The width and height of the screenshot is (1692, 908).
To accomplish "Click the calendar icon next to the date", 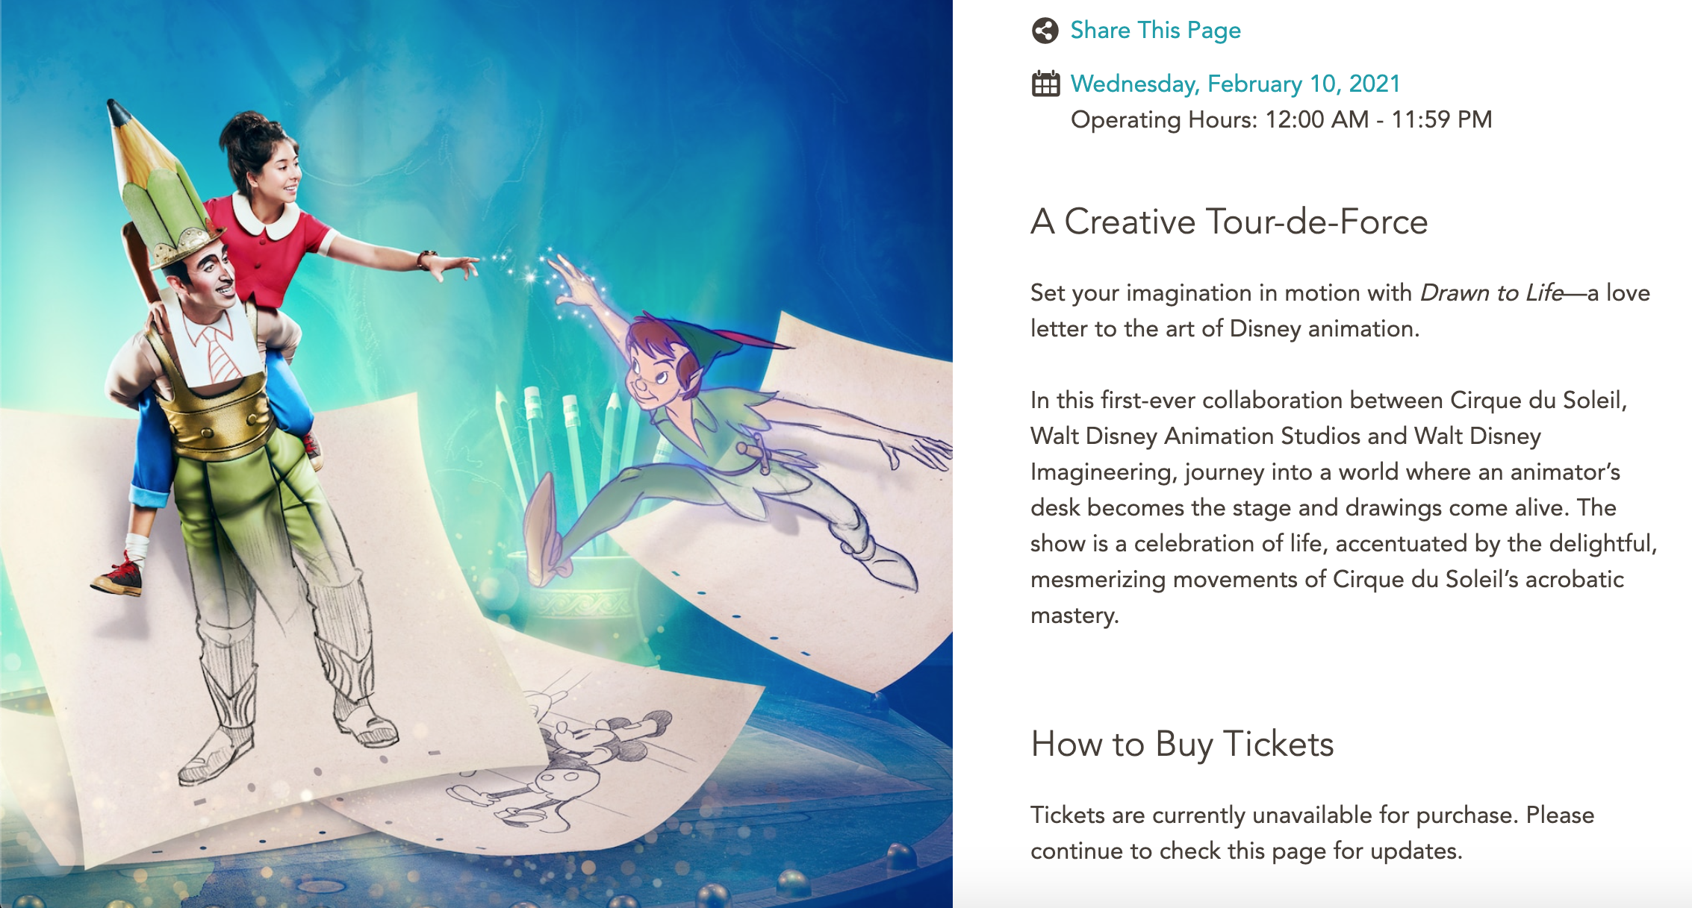I will [x=1045, y=84].
